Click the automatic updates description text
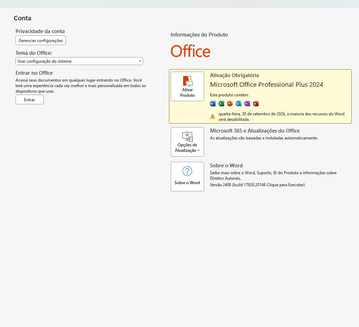The width and height of the screenshot is (359, 327). coord(264,138)
